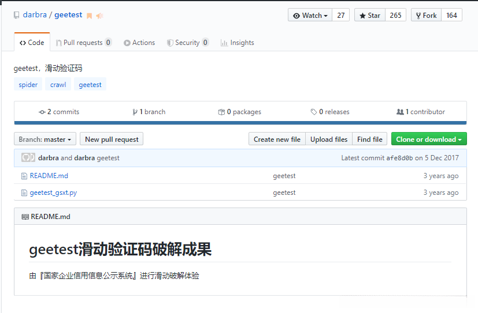
Task: Click the New pull request button
Action: tap(112, 139)
